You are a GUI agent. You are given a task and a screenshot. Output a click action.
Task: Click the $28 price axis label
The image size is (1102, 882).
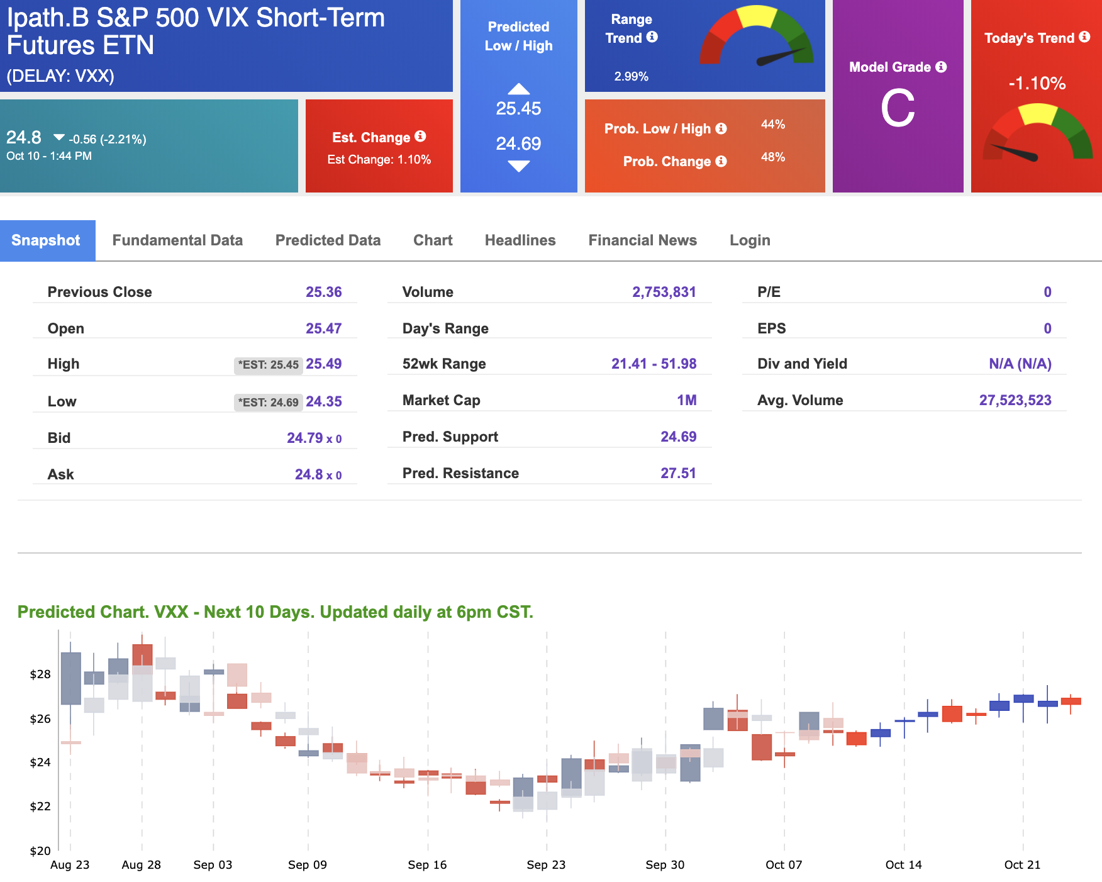[x=40, y=674]
